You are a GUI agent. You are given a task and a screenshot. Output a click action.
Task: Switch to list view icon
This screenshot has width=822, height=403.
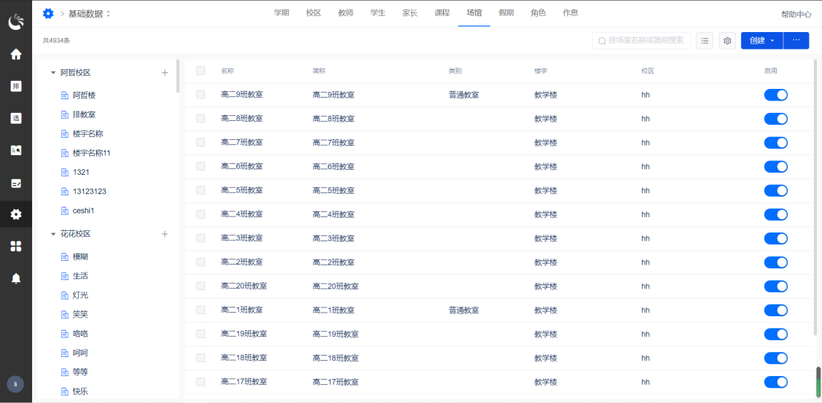704,40
